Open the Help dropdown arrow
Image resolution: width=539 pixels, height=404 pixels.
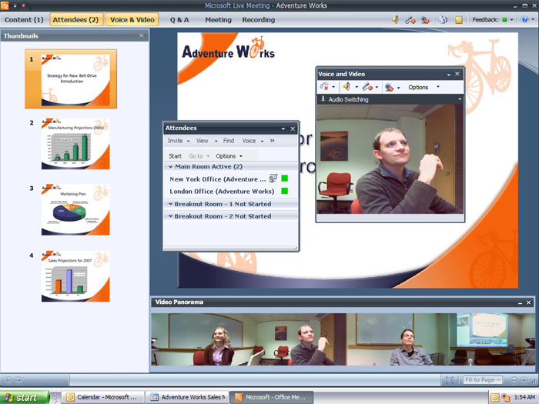(533, 19)
